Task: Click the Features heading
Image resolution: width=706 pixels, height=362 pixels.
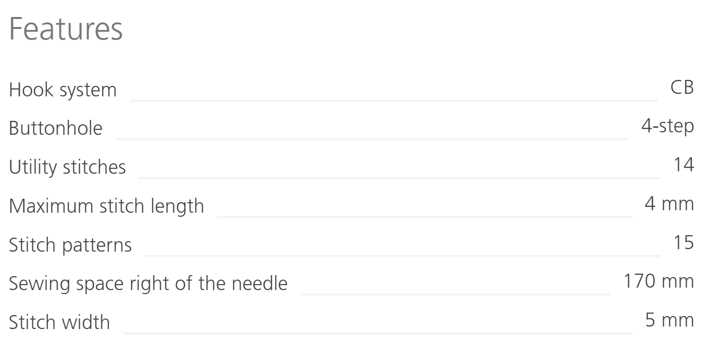Action: click(x=66, y=29)
